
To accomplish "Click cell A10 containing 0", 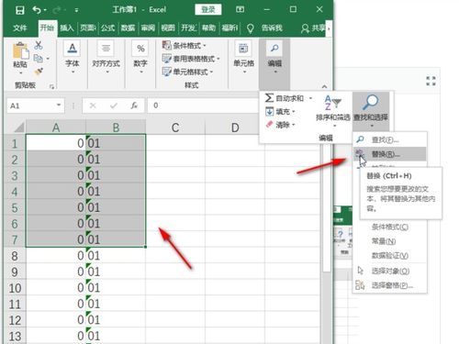I will [x=56, y=288].
